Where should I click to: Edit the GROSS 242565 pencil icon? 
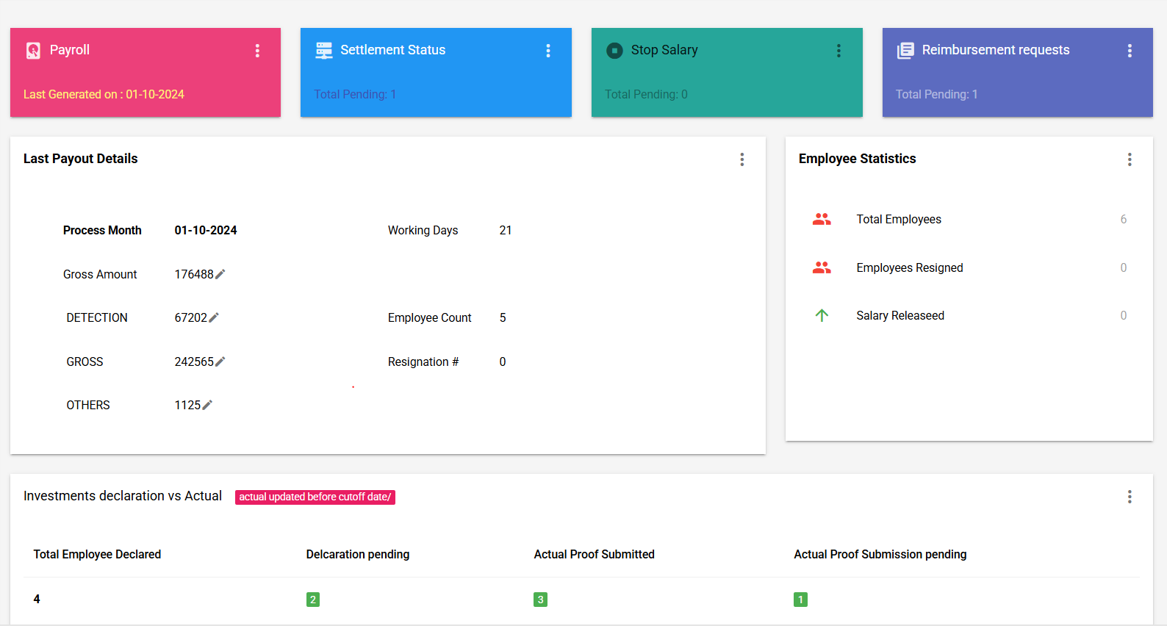coord(220,361)
